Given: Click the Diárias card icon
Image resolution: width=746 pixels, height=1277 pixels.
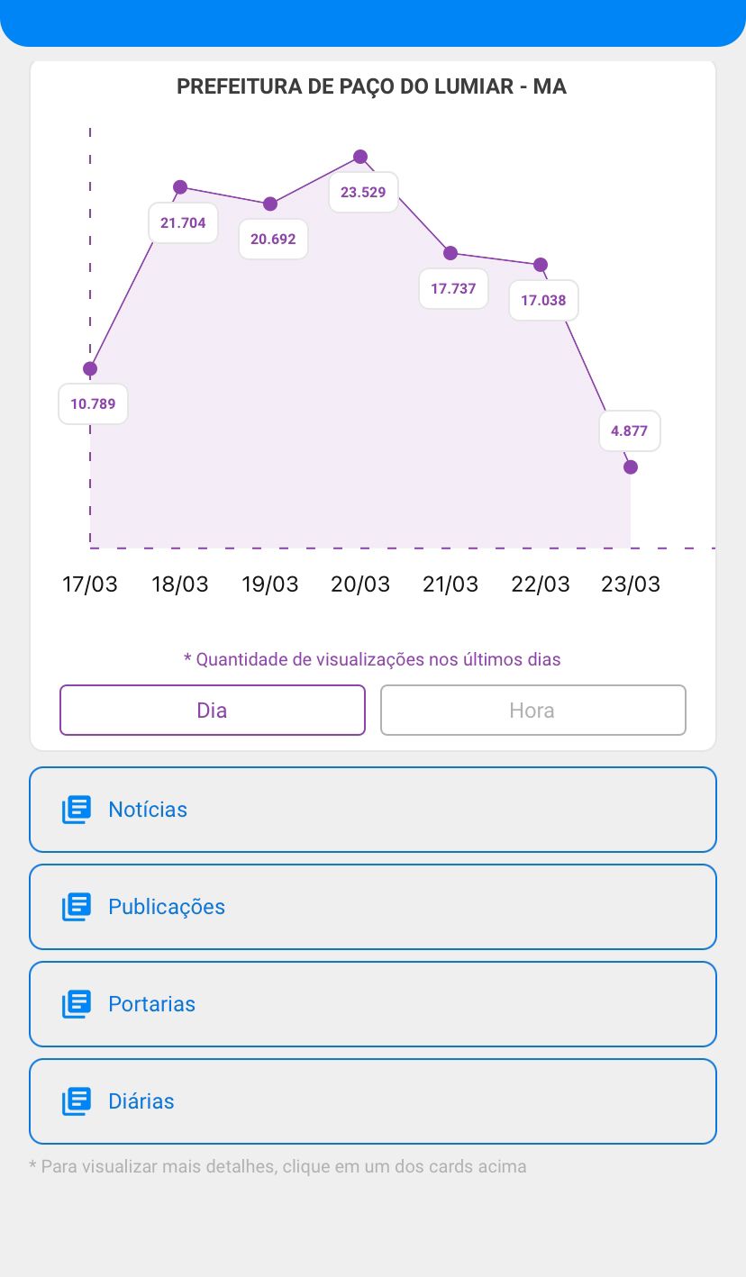Looking at the screenshot, I should [x=77, y=1101].
